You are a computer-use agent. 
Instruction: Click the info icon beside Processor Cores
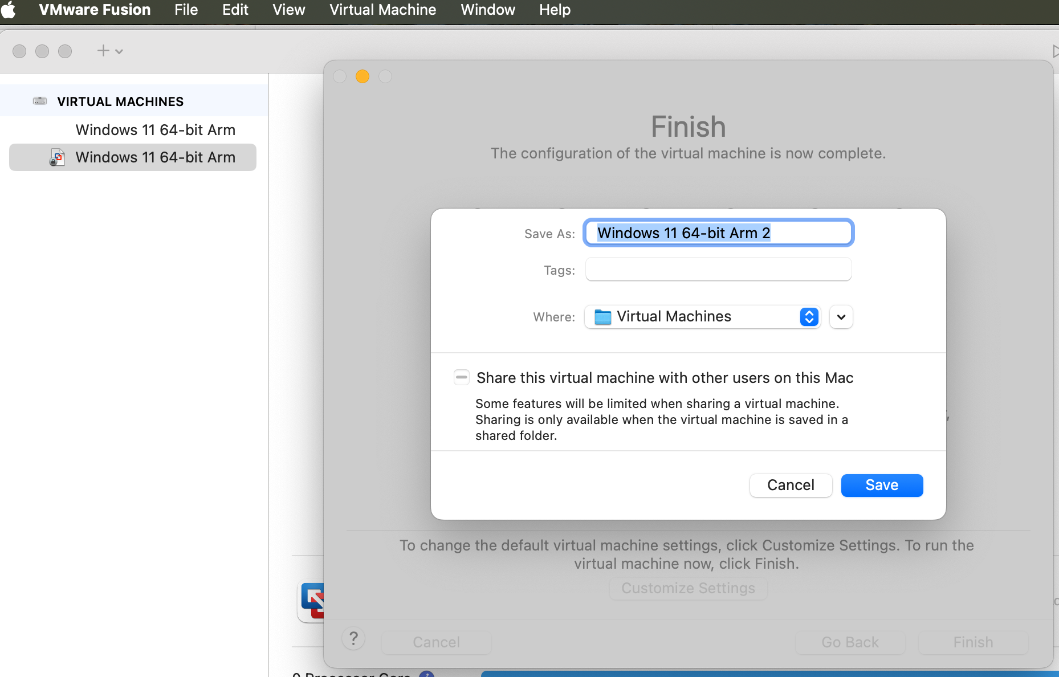(x=426, y=675)
